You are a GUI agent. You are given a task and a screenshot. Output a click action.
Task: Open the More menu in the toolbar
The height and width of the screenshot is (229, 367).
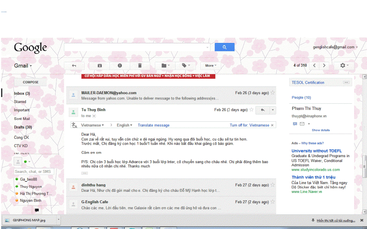click(211, 65)
